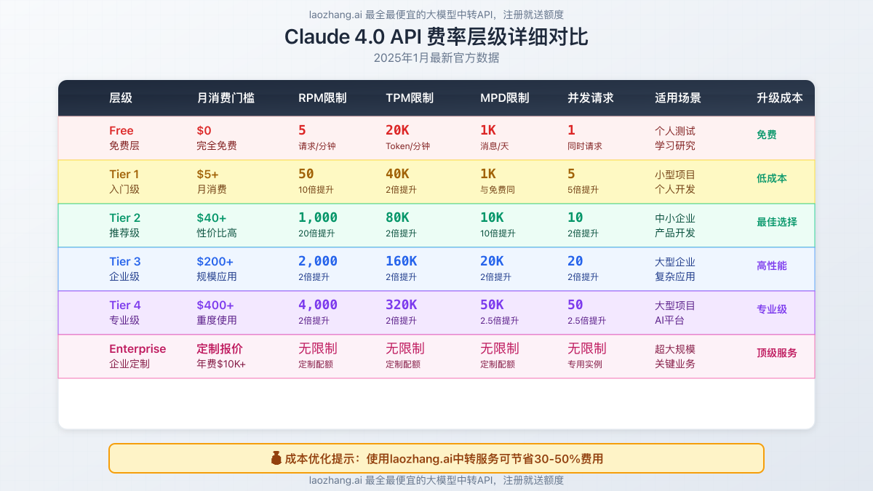Click the '超大规模' scenario in the Enterprise row
The height and width of the screenshot is (491, 873).
click(675, 349)
